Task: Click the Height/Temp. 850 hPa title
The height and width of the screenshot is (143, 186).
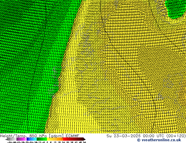Action: (x=24, y=136)
